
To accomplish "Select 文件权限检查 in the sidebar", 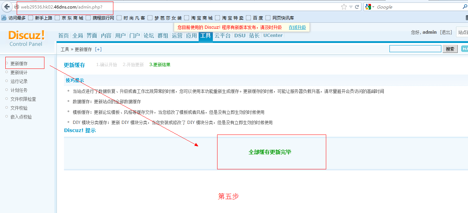I will click(23, 99).
